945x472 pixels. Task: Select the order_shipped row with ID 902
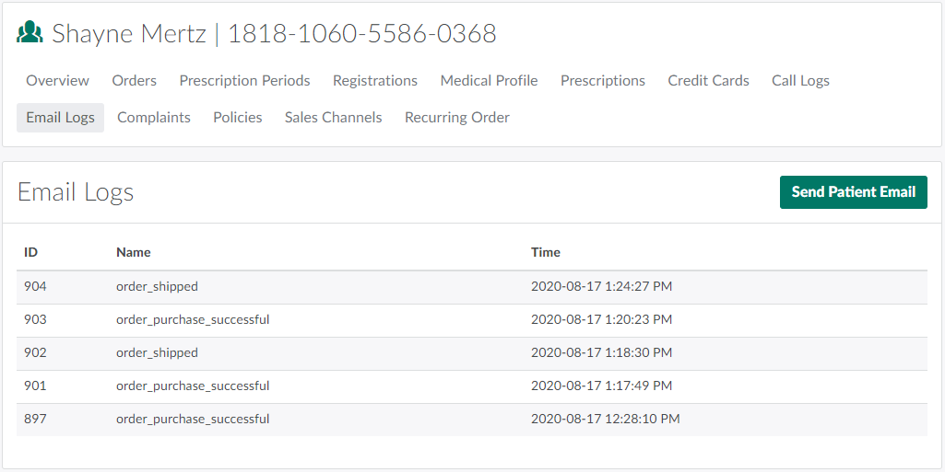click(x=157, y=353)
